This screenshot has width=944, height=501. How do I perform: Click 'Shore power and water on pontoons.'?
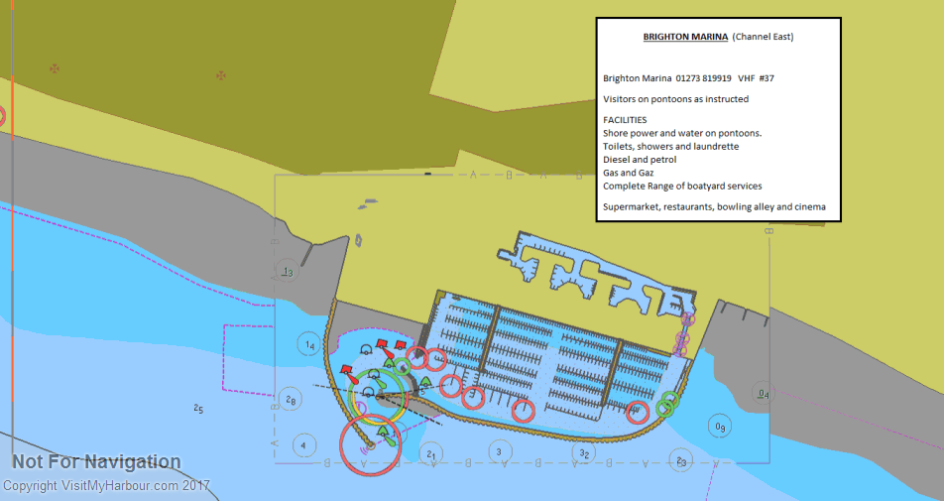pos(682,133)
